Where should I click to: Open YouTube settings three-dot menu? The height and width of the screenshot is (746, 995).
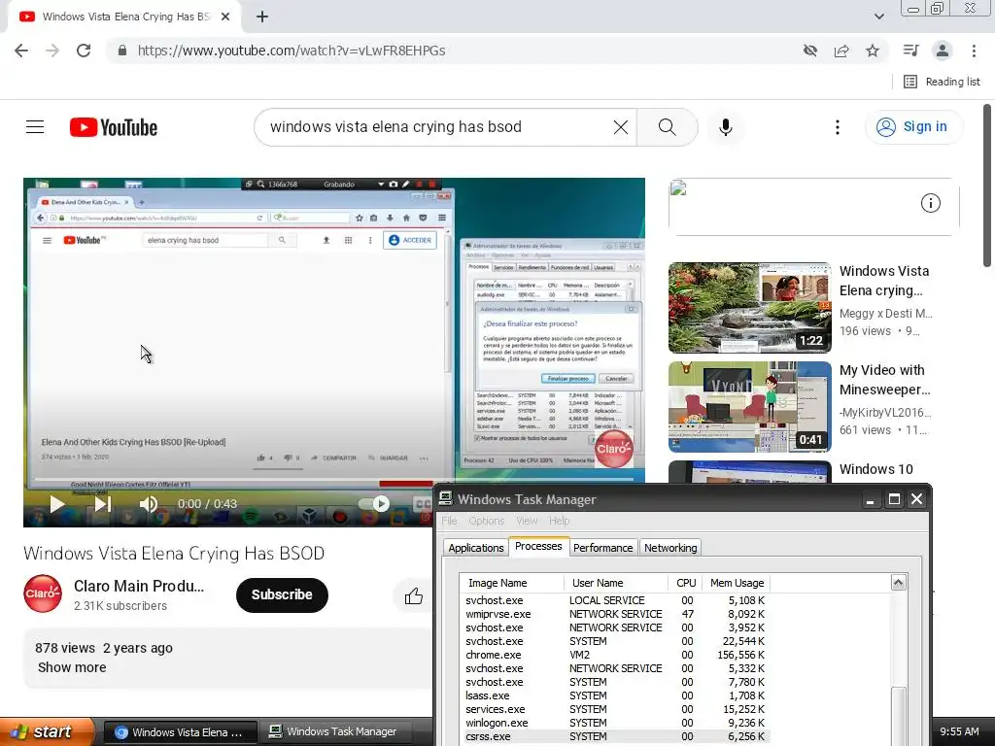click(x=837, y=127)
